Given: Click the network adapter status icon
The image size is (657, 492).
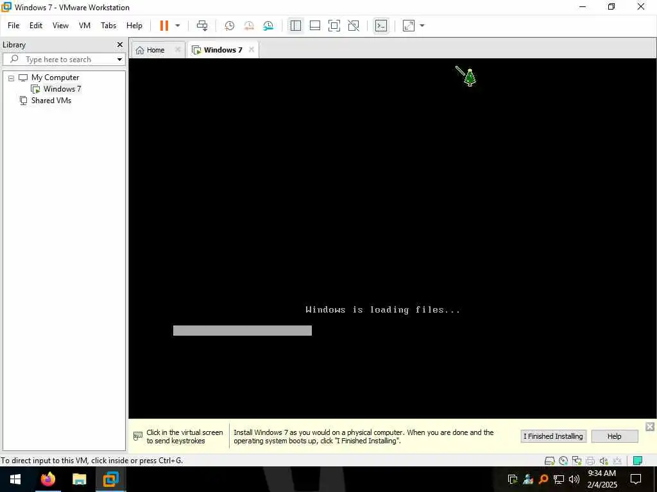Looking at the screenshot, I should pos(577,461).
